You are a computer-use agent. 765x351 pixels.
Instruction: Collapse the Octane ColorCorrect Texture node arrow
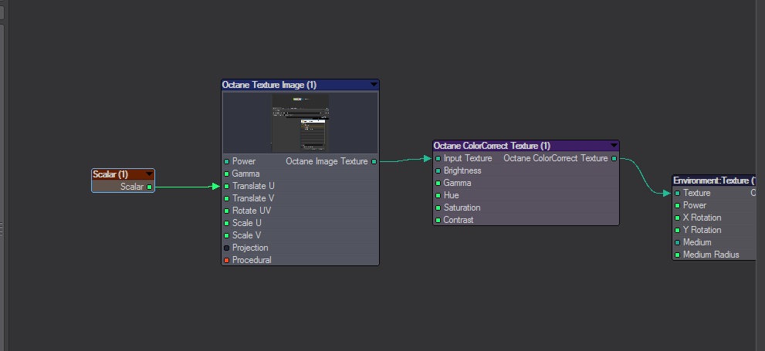point(614,146)
